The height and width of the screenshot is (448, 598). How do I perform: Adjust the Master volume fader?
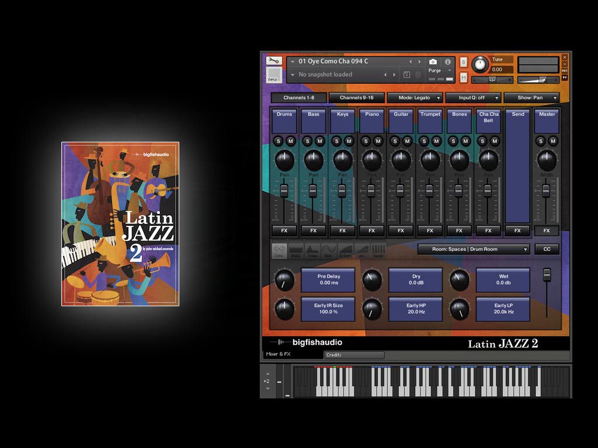(546, 191)
